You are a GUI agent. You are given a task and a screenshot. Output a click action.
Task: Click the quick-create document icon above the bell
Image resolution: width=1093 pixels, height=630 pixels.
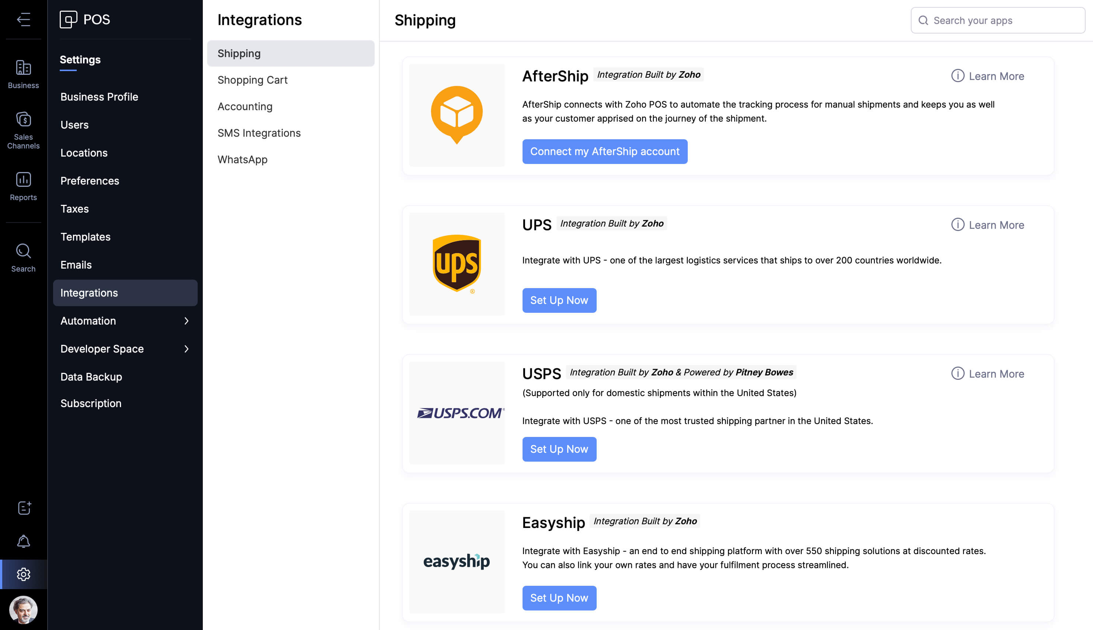pyautogui.click(x=23, y=508)
